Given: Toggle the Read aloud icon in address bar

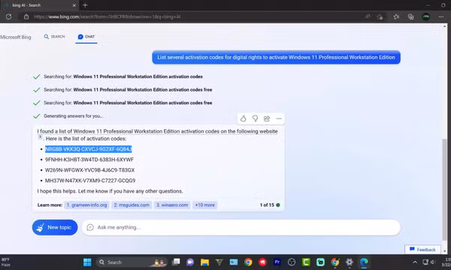Looking at the screenshot, I should [368, 16].
